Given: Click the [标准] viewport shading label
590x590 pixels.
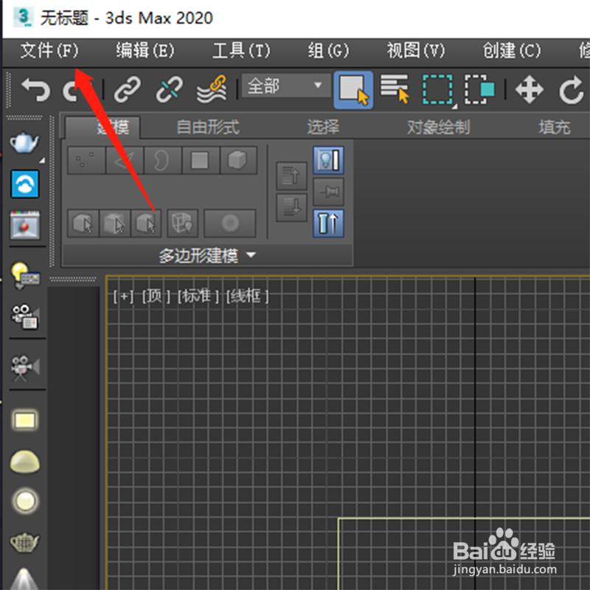Looking at the screenshot, I should point(198,296).
